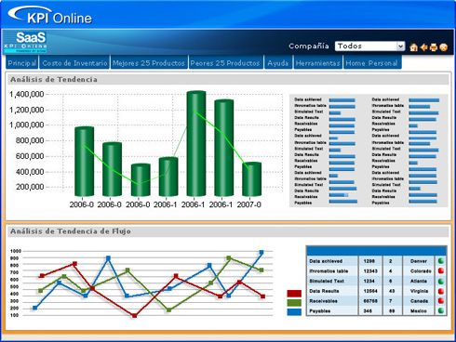Click the Colorado cell

(x=421, y=271)
